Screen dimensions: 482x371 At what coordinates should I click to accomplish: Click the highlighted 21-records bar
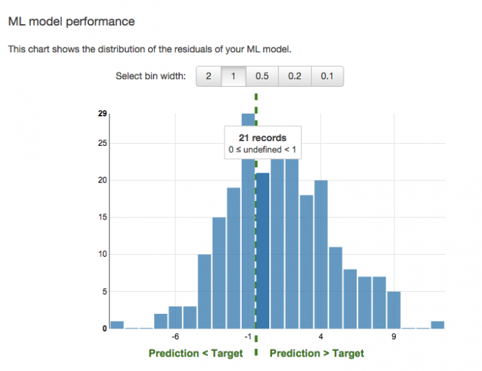coord(262,251)
